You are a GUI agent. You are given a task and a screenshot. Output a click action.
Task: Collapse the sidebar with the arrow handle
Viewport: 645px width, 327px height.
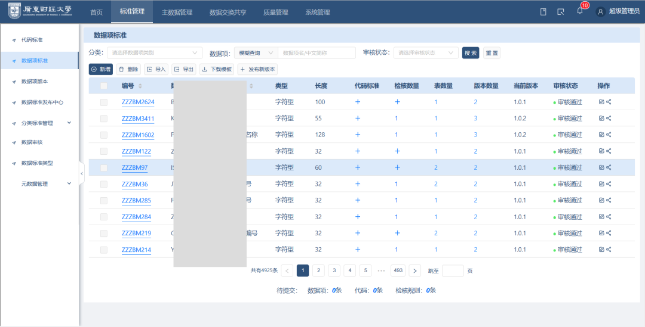coord(82,174)
